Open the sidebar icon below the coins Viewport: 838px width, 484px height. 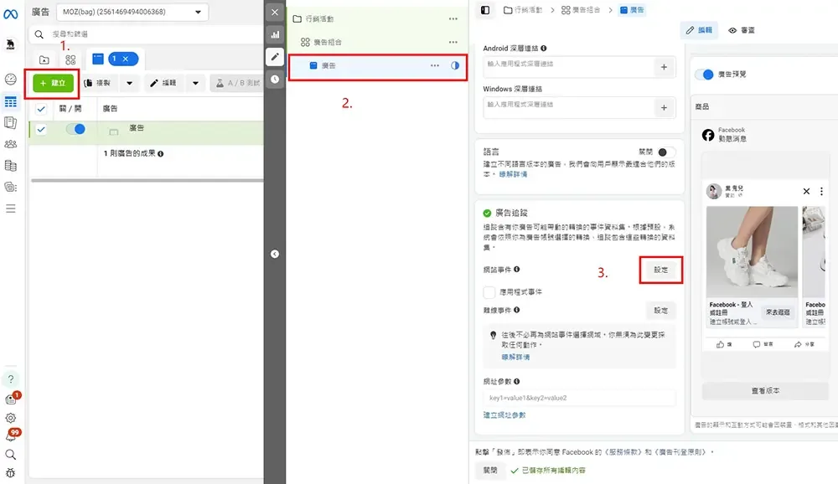click(10, 187)
